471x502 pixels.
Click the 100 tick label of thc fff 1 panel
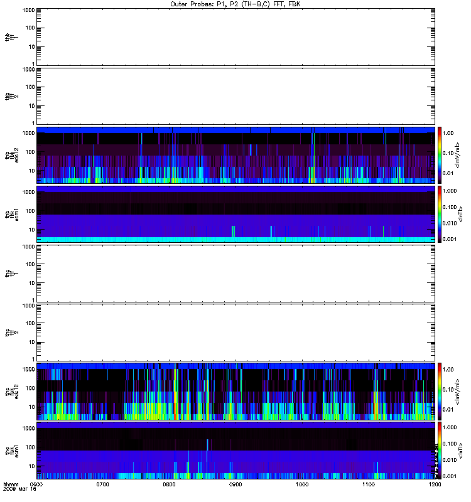coord(30,264)
